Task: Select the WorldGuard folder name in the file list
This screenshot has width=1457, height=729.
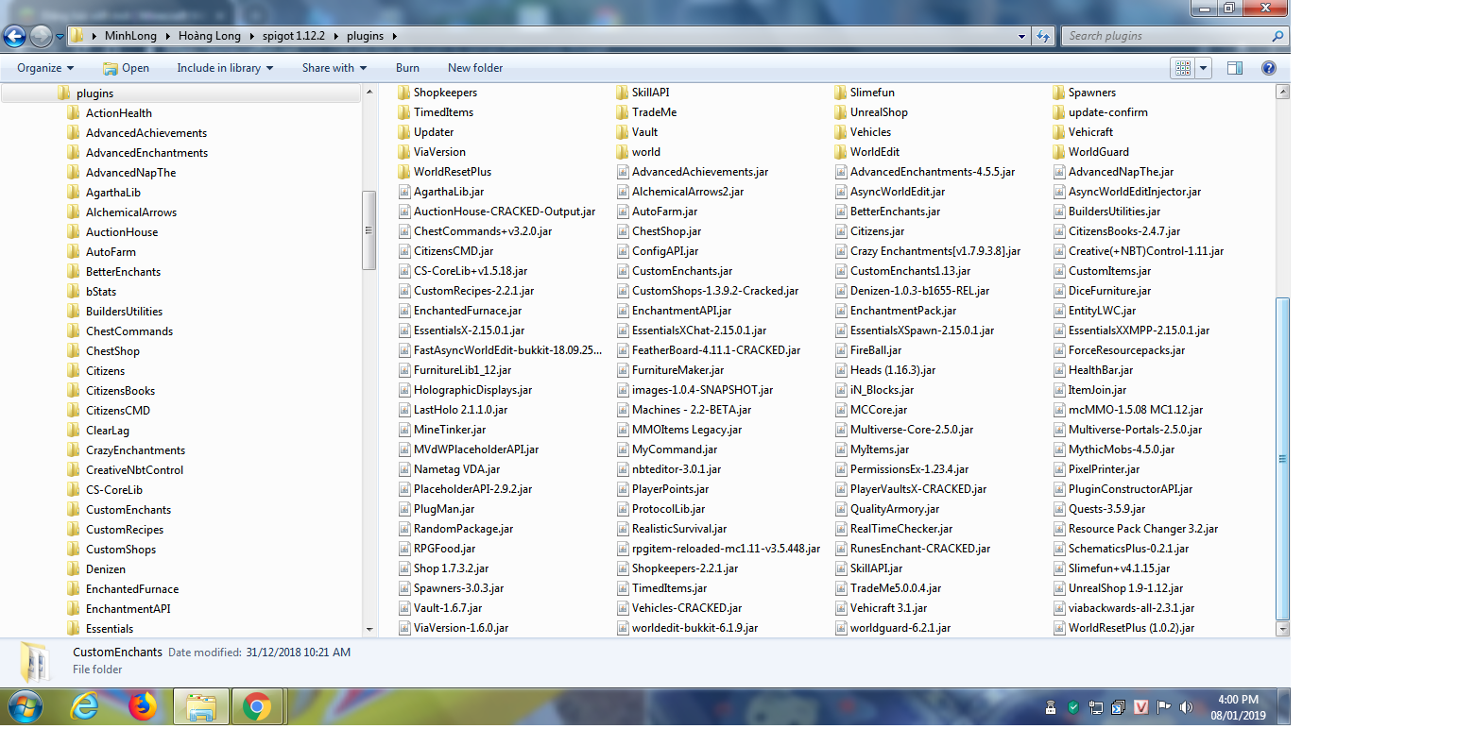Action: tap(1099, 152)
